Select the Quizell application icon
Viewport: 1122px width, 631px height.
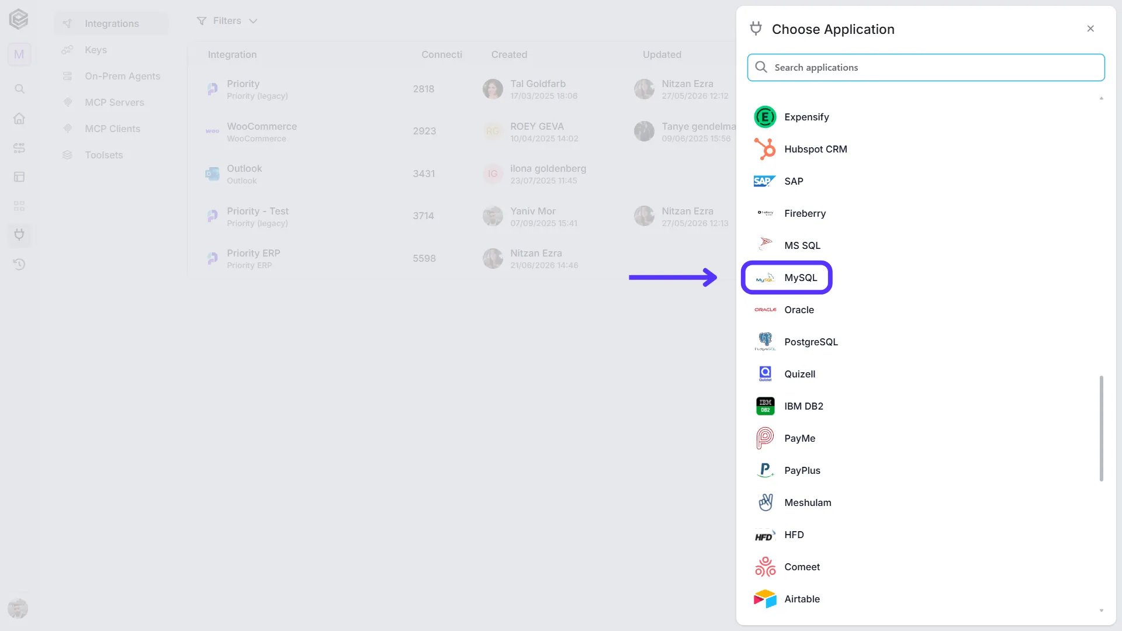pyautogui.click(x=765, y=374)
